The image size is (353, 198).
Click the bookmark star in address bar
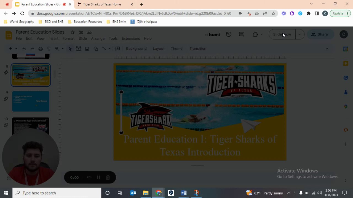point(273,13)
